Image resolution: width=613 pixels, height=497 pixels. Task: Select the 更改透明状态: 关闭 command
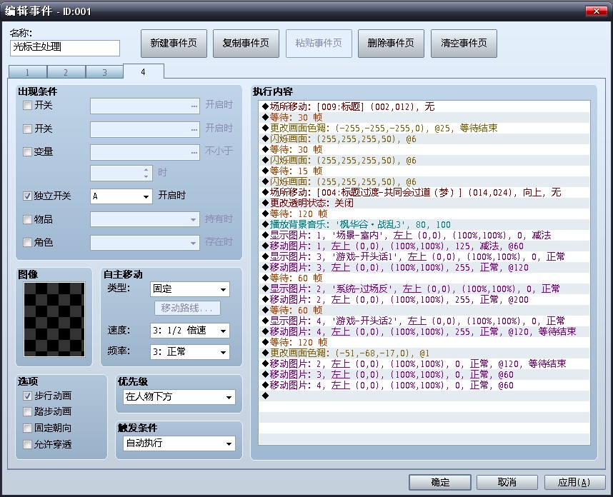point(424,204)
